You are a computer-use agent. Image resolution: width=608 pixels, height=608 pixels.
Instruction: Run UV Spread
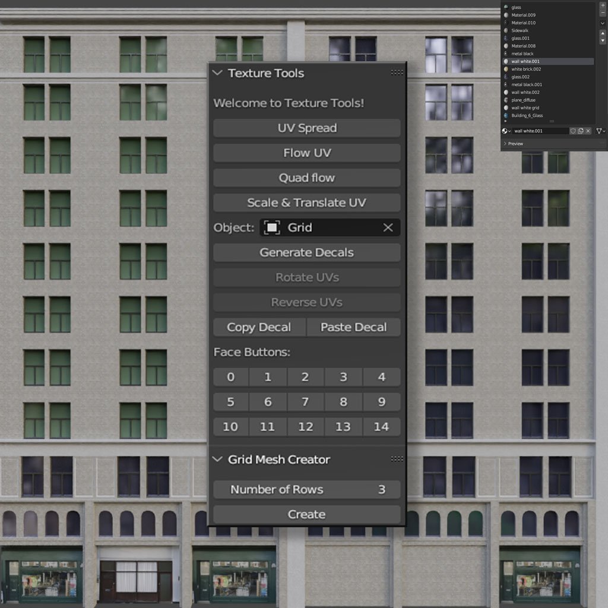click(x=306, y=128)
